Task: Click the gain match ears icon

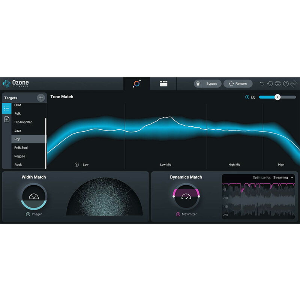Action: 198,84
